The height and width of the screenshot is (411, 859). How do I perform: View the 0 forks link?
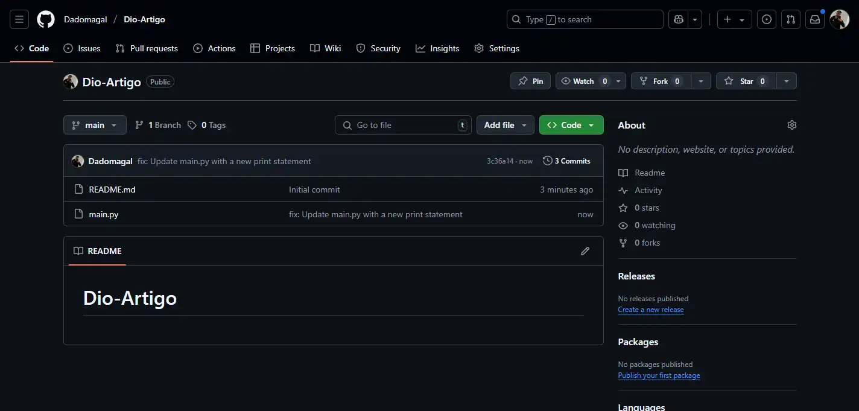point(639,243)
